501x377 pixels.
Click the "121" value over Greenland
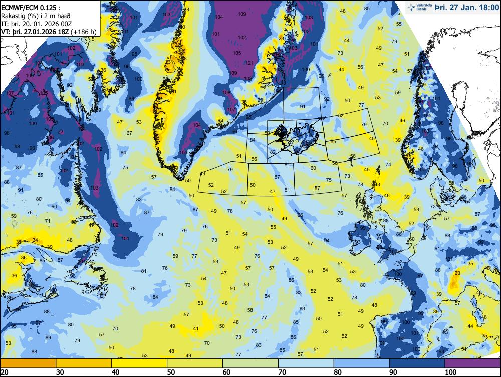click(x=249, y=63)
